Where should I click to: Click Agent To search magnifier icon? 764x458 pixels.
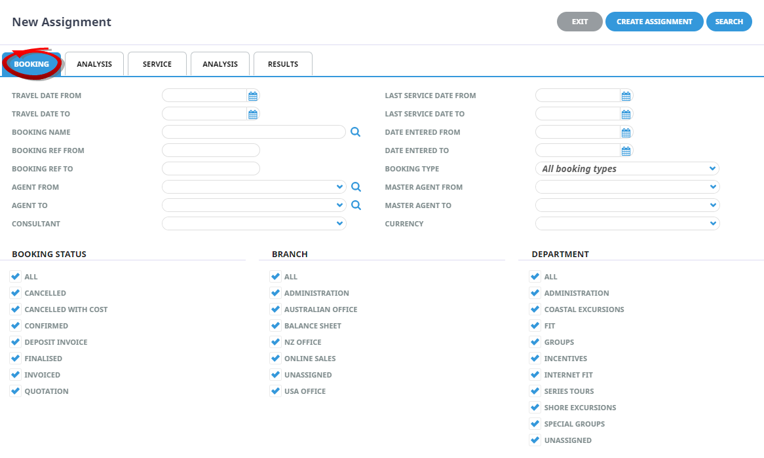point(356,205)
